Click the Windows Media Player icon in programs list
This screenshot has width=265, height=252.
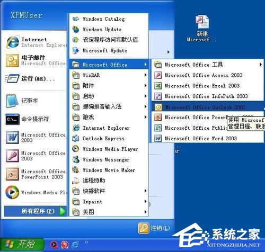76,149
